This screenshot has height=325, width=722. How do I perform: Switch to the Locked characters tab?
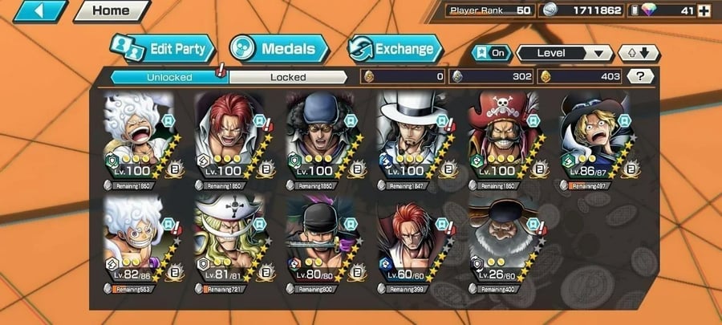288,77
